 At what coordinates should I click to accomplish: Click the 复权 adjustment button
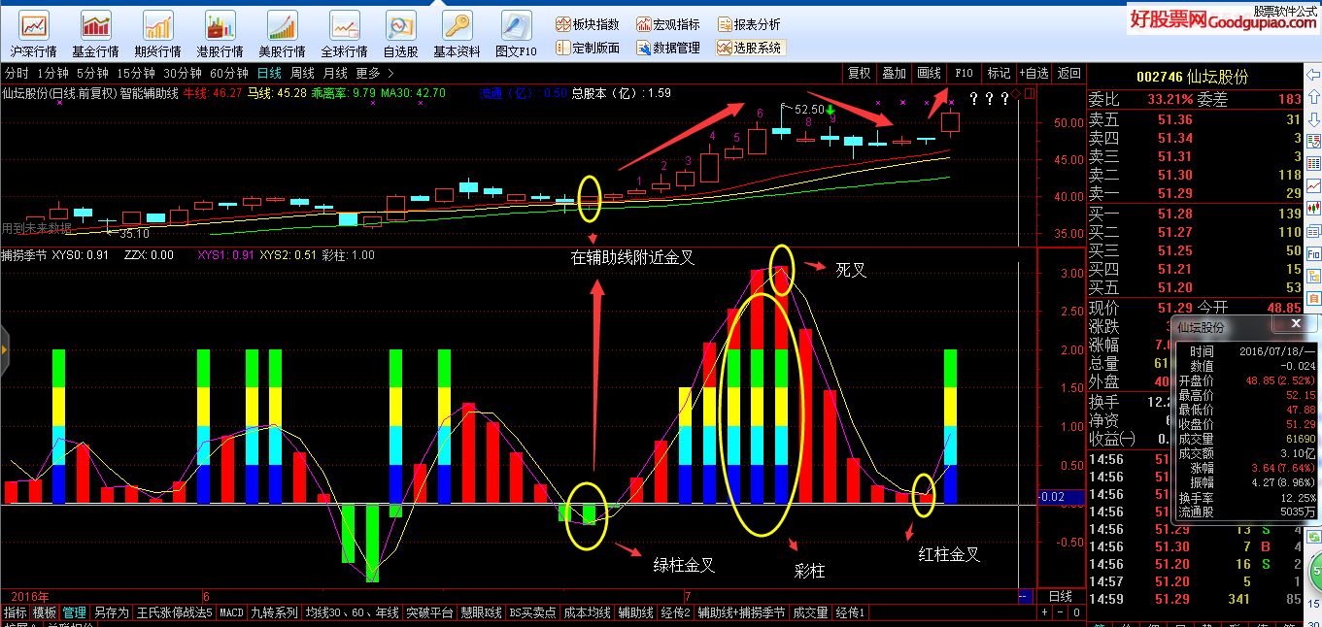(860, 73)
